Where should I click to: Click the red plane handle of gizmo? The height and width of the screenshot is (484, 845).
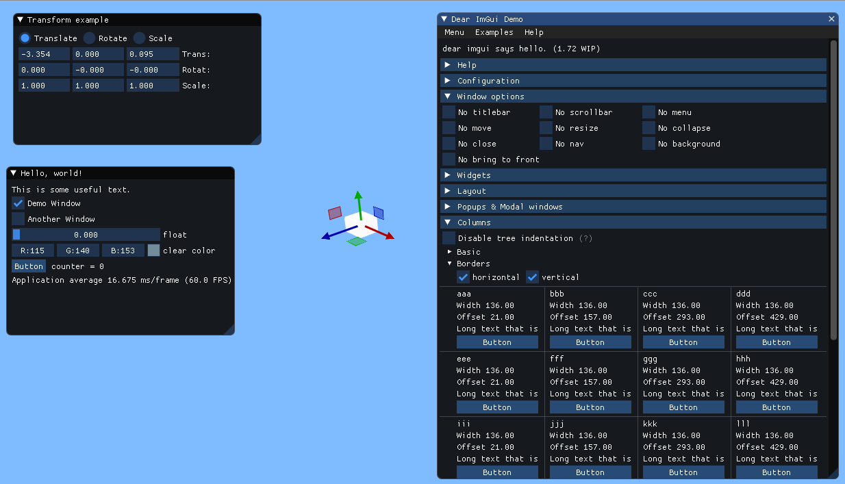pyautogui.click(x=335, y=213)
